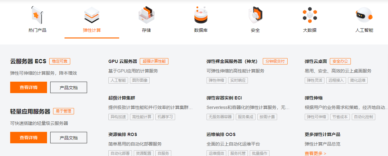Click the 热门产品 star icon
388x156 pixels.
[x=37, y=15]
